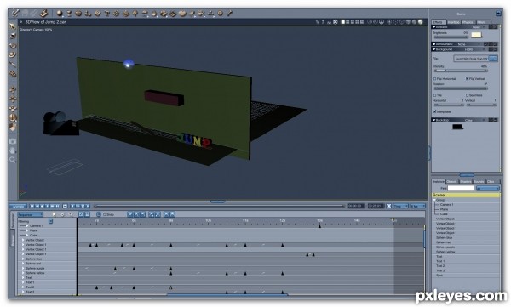Click the Scene panel corner button

pyautogui.click(x=498, y=14)
